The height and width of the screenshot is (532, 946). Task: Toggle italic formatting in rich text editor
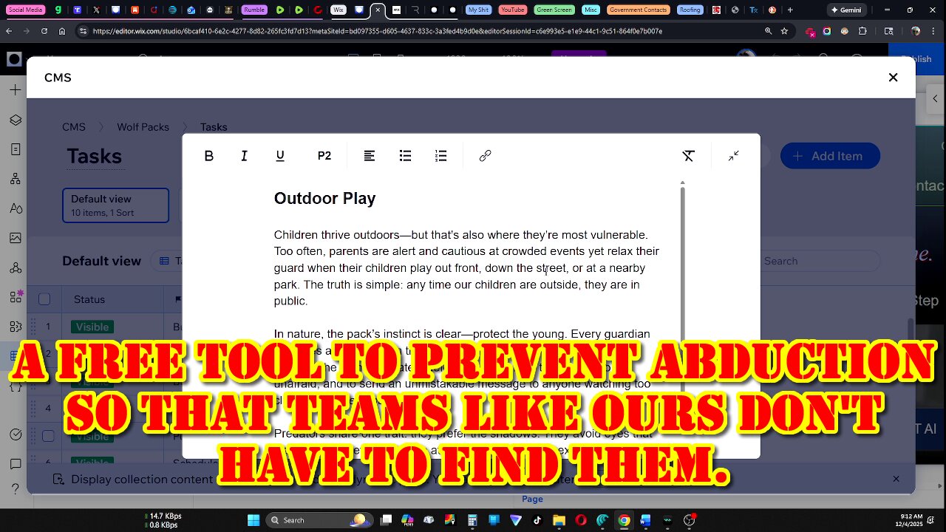click(x=244, y=156)
